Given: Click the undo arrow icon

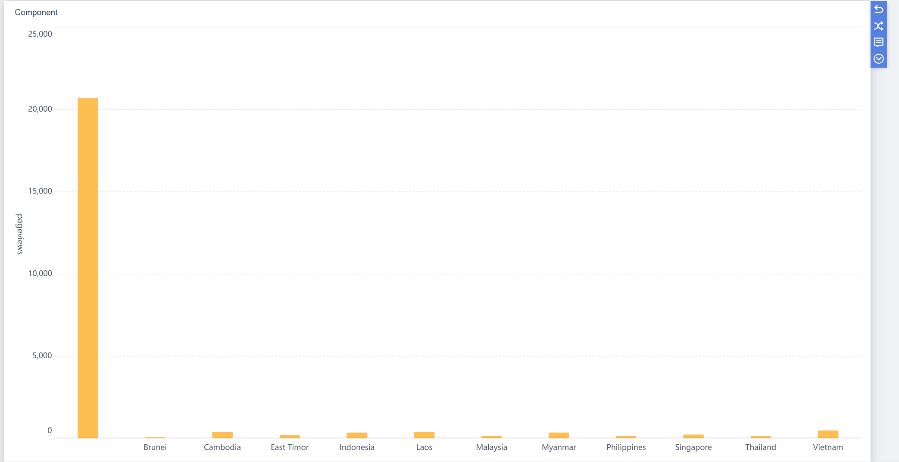Looking at the screenshot, I should (x=878, y=9).
